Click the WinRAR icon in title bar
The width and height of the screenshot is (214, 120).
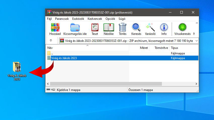coord(49,12)
